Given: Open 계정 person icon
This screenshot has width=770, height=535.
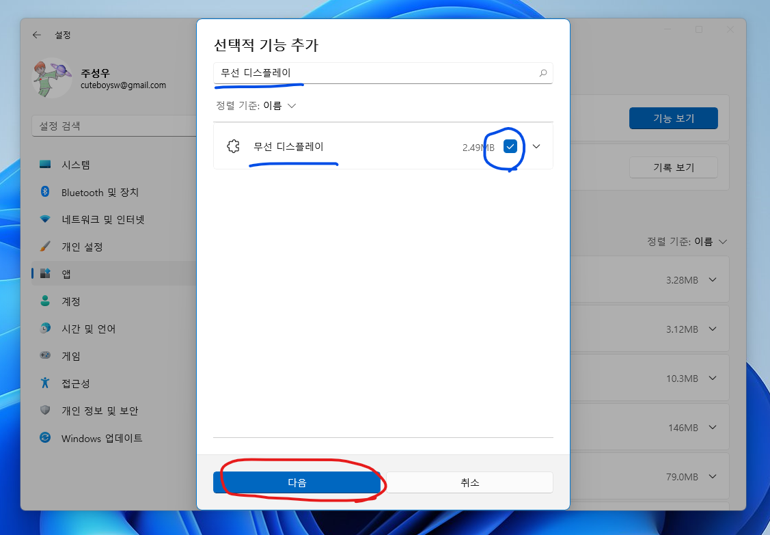Looking at the screenshot, I should [45, 301].
